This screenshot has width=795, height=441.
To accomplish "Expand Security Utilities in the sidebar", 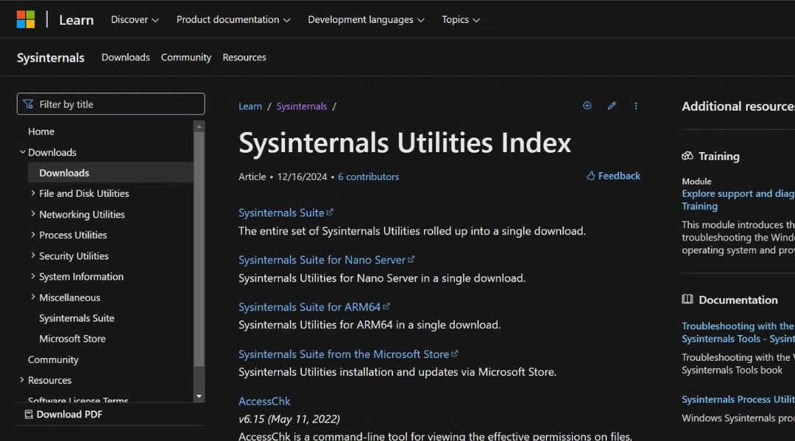I will pos(32,256).
